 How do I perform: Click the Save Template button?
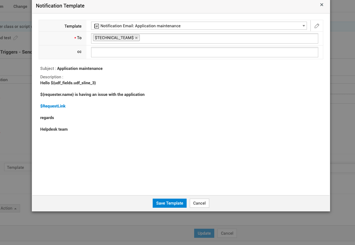(x=169, y=203)
